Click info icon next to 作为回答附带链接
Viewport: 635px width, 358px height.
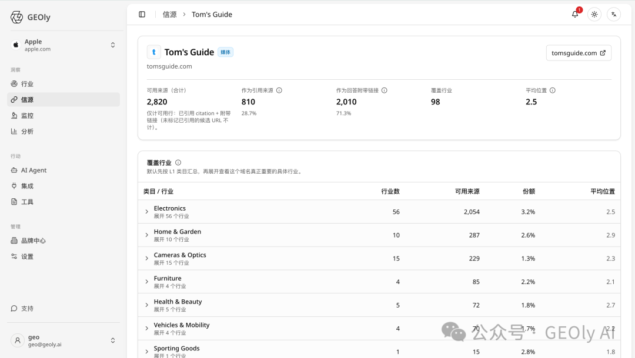385,90
